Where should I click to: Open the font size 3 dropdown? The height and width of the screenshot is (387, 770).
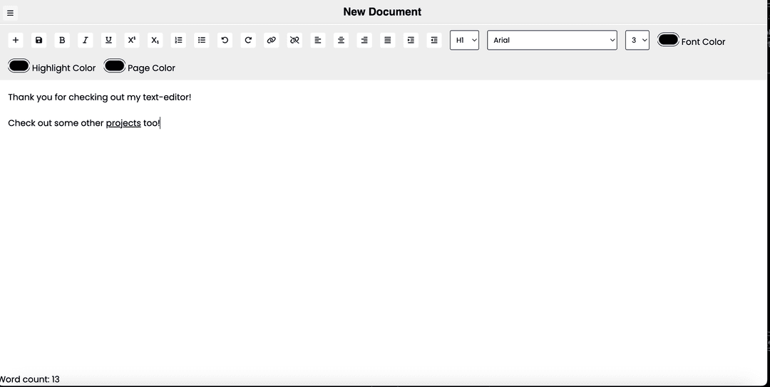pos(637,40)
